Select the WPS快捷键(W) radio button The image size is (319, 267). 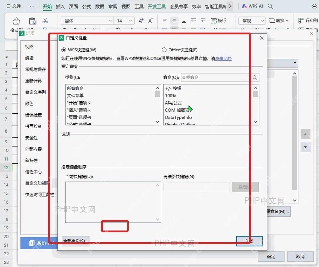(64, 50)
